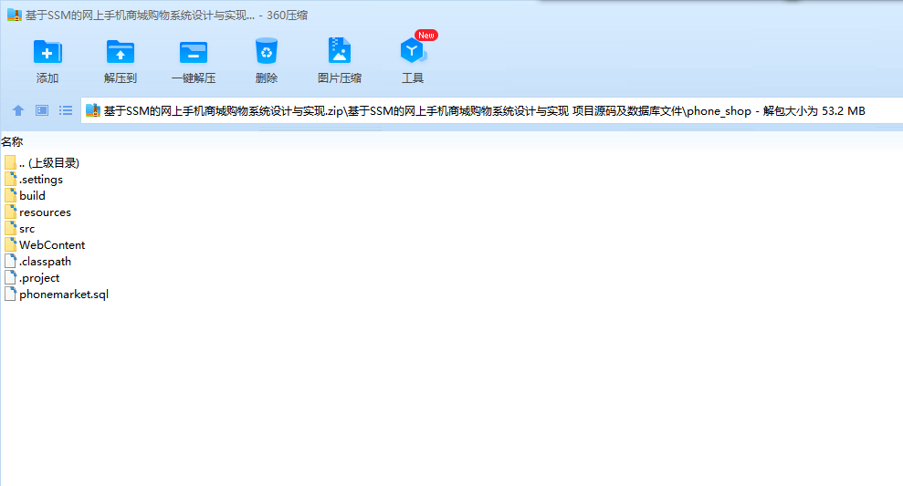The width and height of the screenshot is (903, 486).
Task: Click the file icon beside phonemarket.sql
Action: tap(10, 294)
